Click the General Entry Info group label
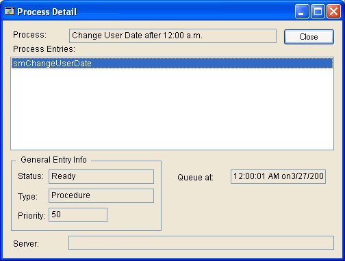Image resolution: width=345 pixels, height=261 pixels. pos(53,160)
